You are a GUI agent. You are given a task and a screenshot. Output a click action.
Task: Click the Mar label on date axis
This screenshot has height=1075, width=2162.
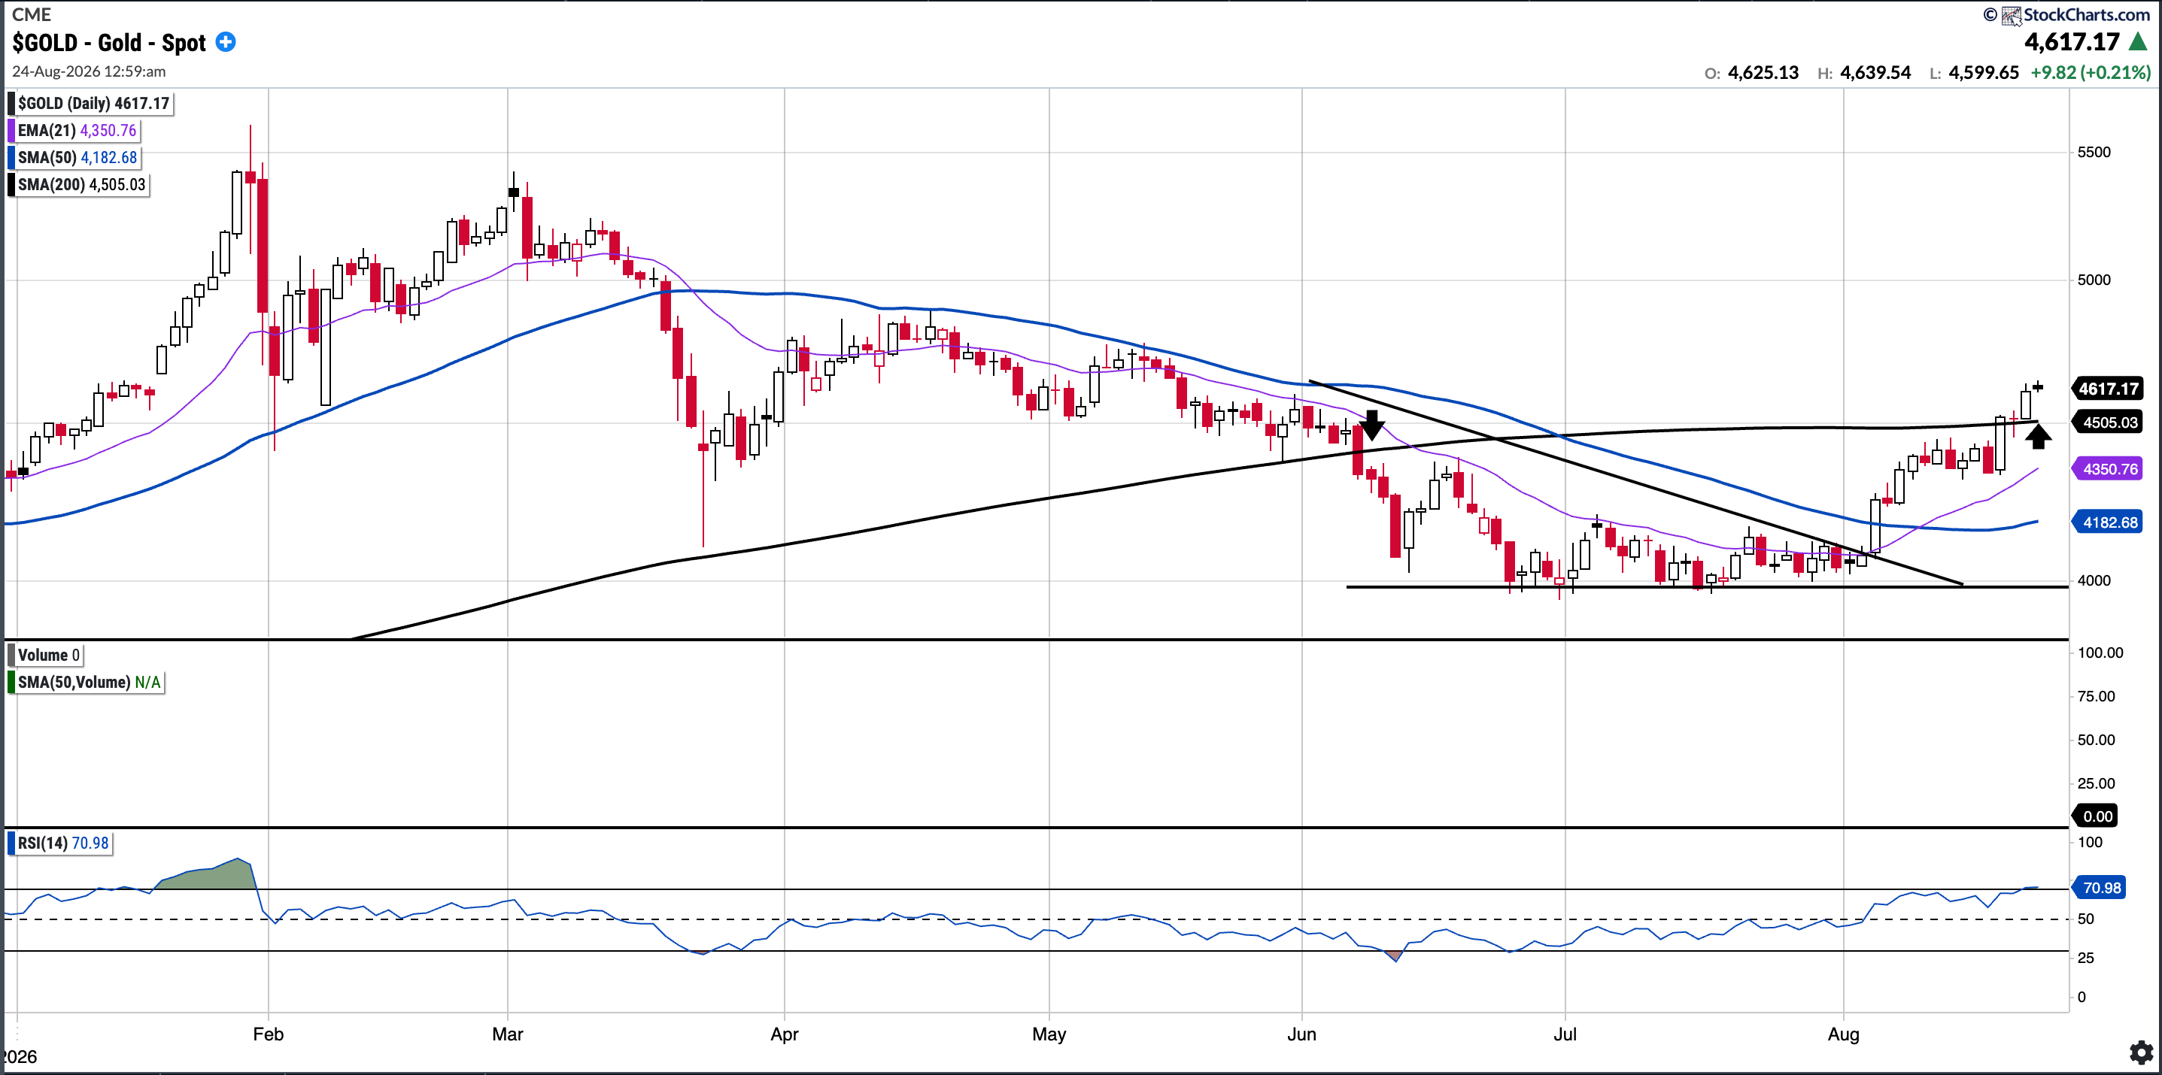[508, 1034]
